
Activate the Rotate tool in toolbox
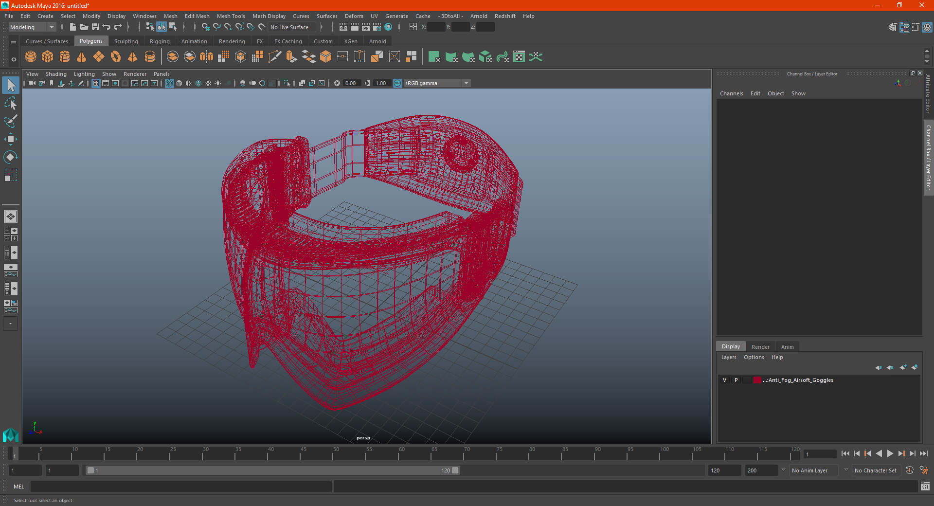coord(11,157)
